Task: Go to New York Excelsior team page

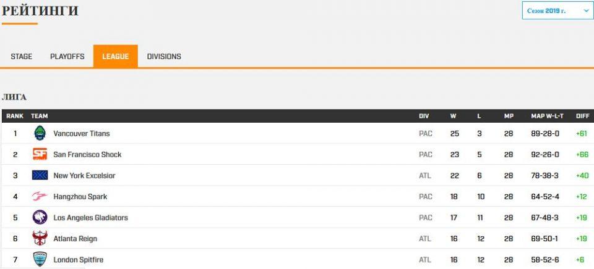Action: tap(84, 176)
